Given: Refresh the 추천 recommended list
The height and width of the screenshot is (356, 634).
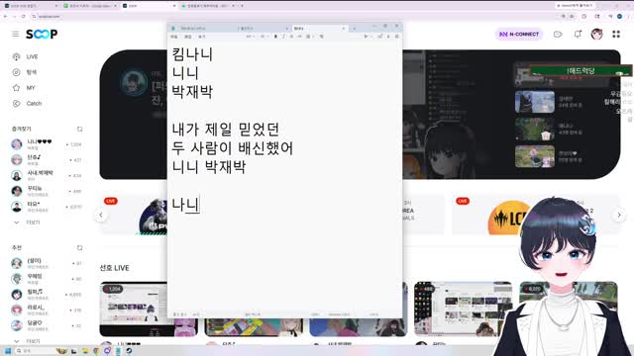Looking at the screenshot, I should pyautogui.click(x=79, y=248).
